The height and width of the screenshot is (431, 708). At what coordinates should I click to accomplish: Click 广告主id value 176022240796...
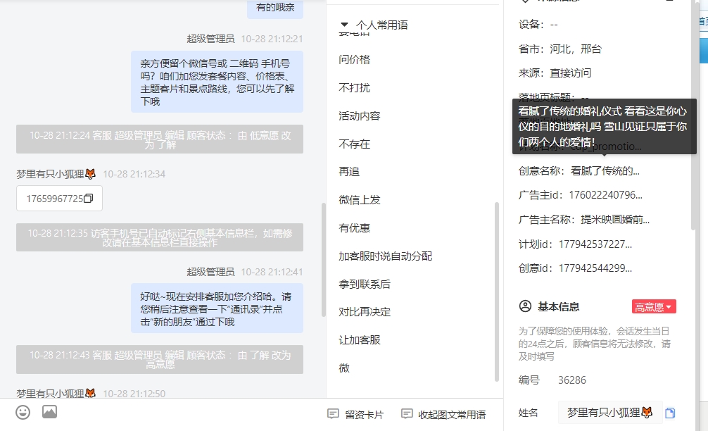(605, 195)
